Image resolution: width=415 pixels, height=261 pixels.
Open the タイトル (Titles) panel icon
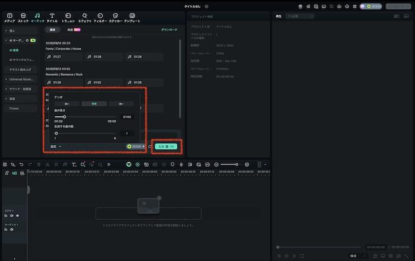[x=52, y=17]
